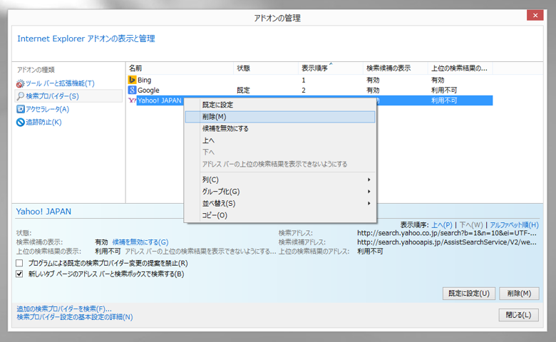Expand the 列(C) submenu arrow
Image resolution: width=556 pixels, height=342 pixels.
(x=369, y=180)
